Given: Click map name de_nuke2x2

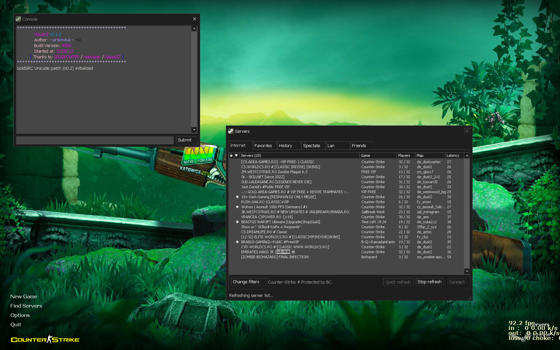Looking at the screenshot, I should click(427, 222).
